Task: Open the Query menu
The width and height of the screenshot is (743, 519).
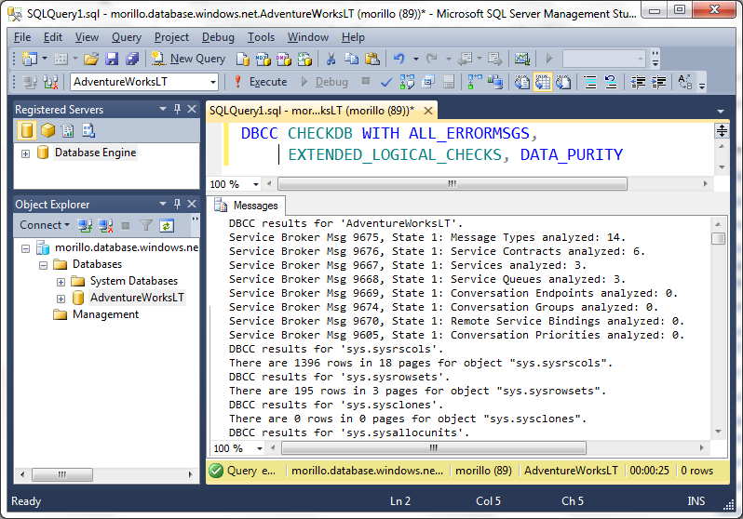Action: pyautogui.click(x=127, y=37)
